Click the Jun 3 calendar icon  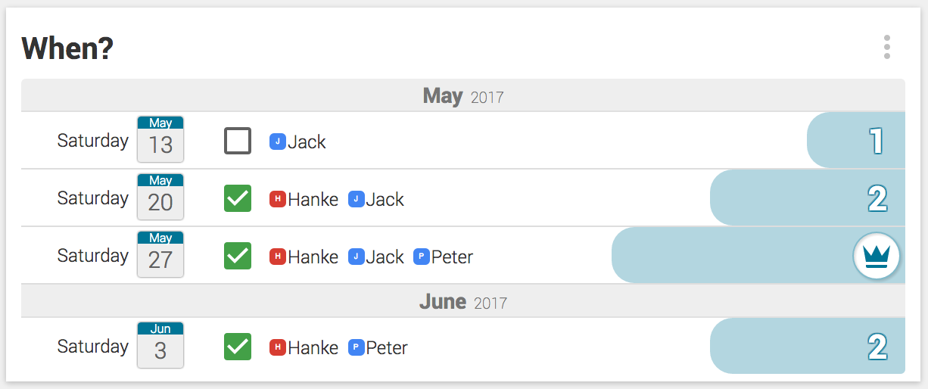tap(160, 345)
